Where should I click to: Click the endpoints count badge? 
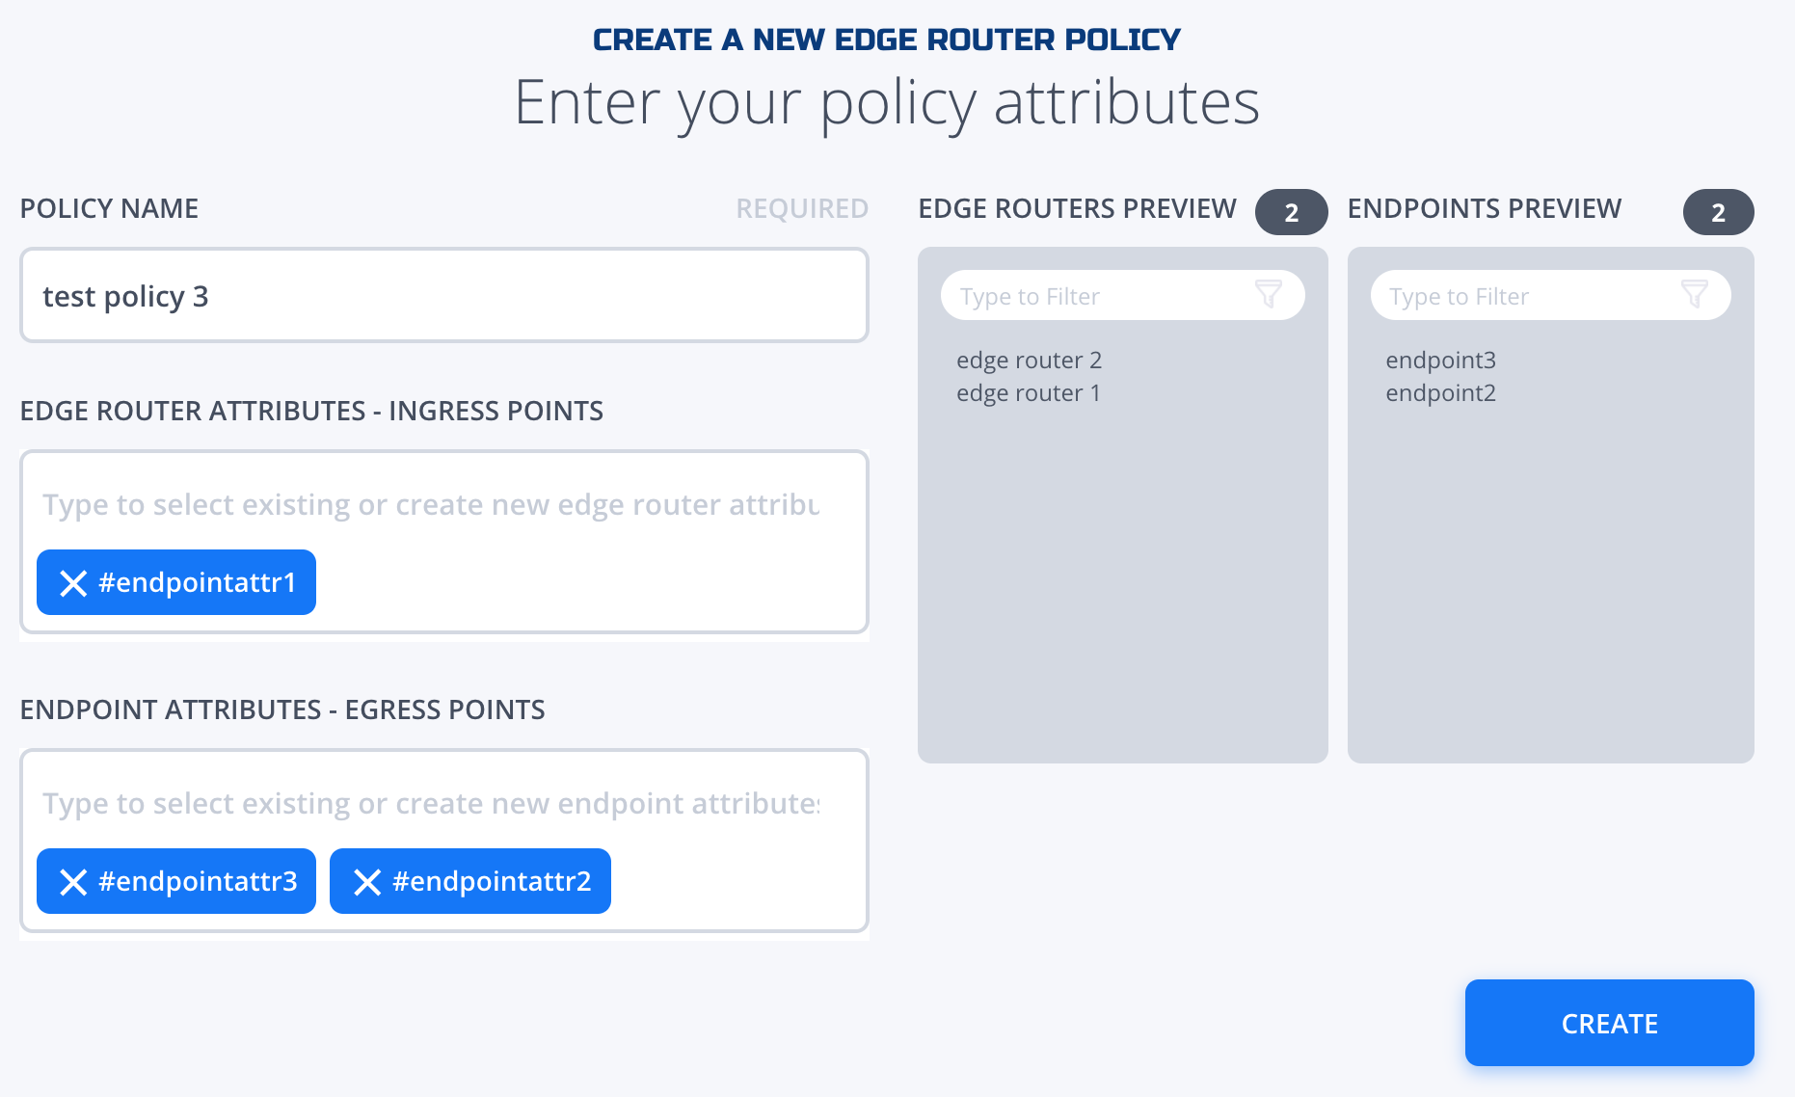1719,212
